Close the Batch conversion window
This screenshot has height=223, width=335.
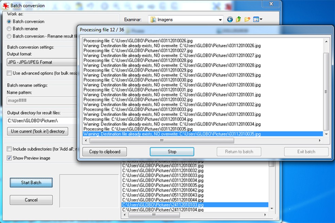(271, 4)
